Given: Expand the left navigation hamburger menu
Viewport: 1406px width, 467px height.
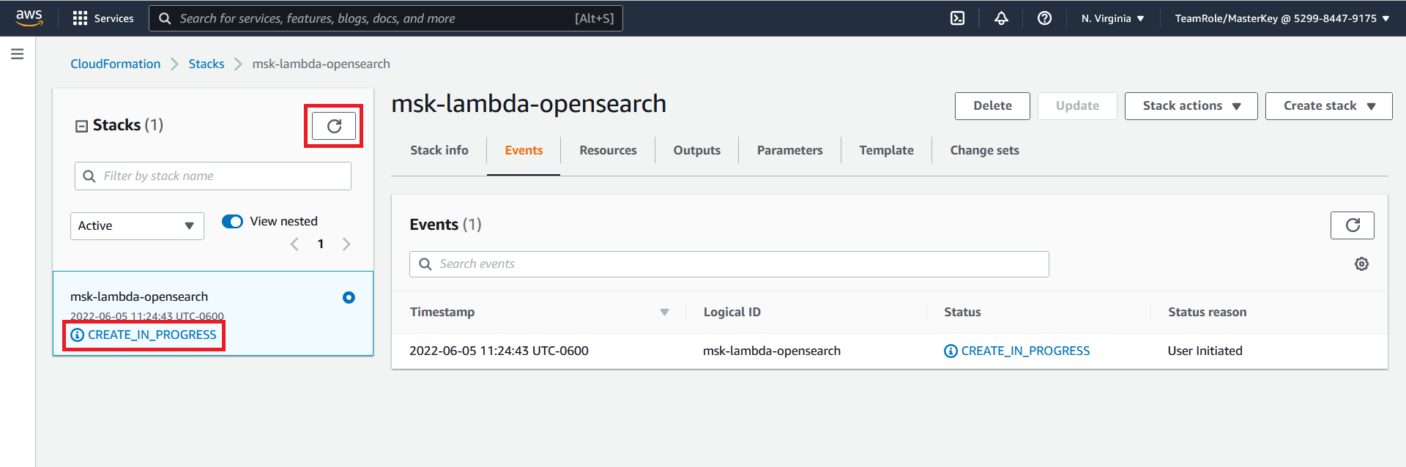Looking at the screenshot, I should tap(18, 54).
